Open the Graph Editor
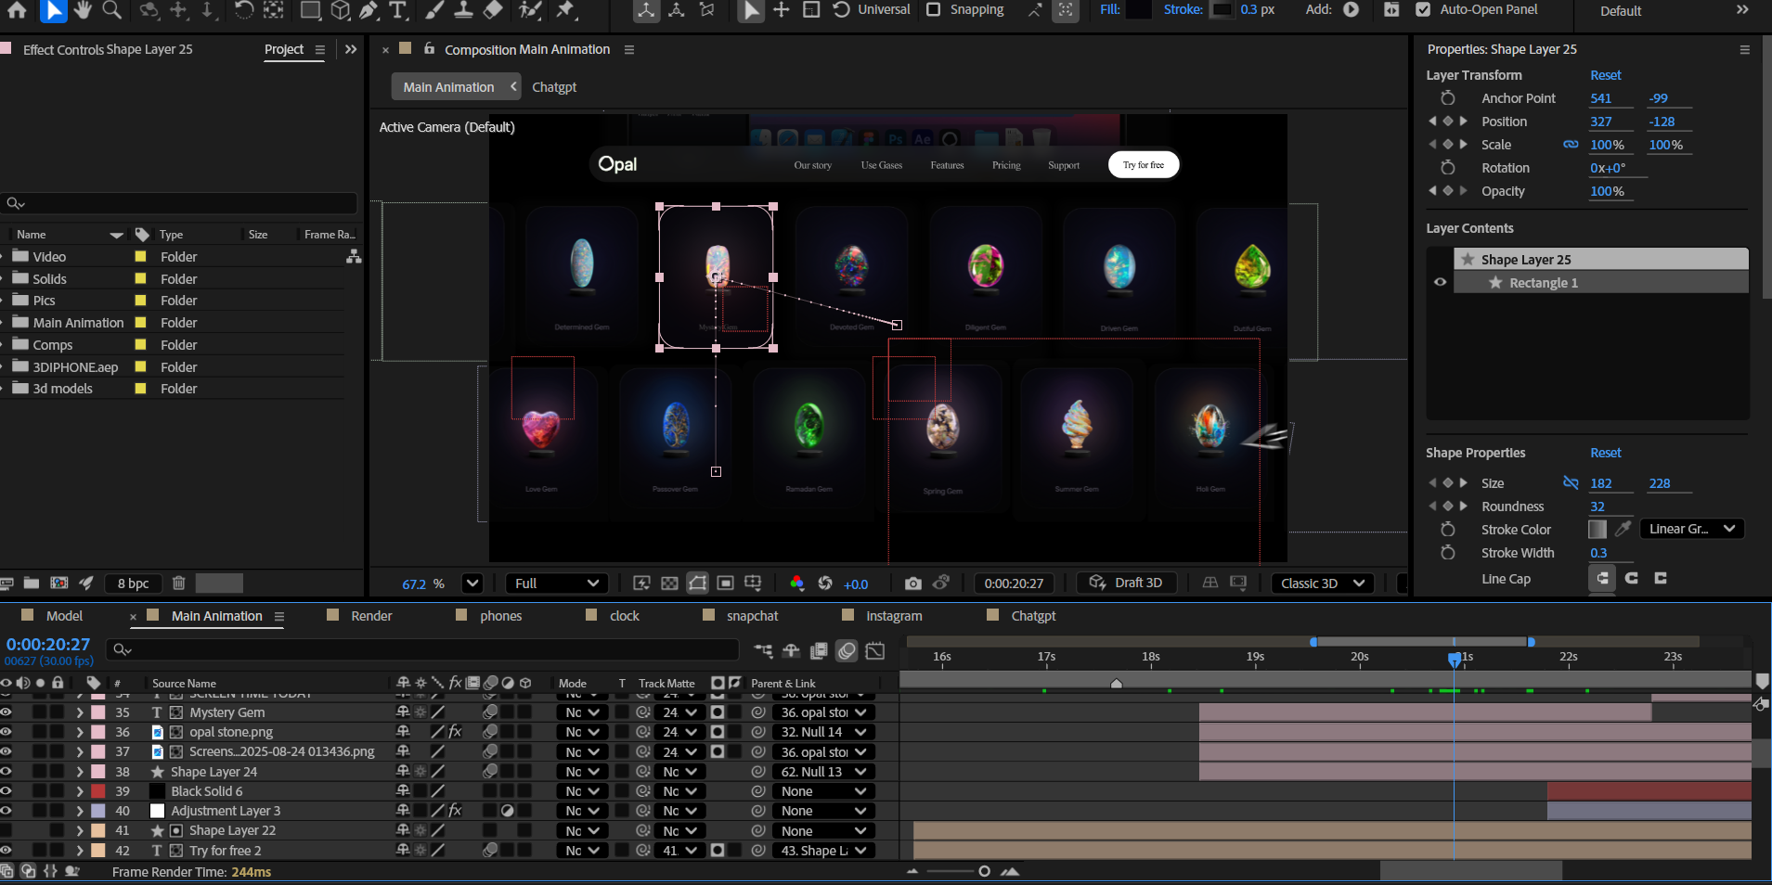The height and width of the screenshot is (885, 1772). [875, 651]
